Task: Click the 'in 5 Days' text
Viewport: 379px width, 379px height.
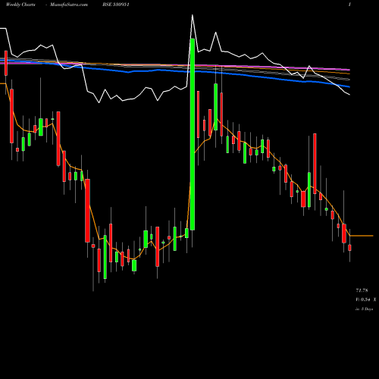Action: point(364,309)
